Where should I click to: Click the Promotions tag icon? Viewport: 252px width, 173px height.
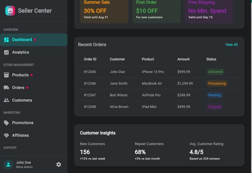pos(6,123)
